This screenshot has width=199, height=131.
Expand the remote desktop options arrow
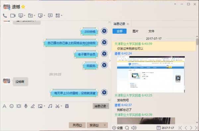click(x=44, y=16)
